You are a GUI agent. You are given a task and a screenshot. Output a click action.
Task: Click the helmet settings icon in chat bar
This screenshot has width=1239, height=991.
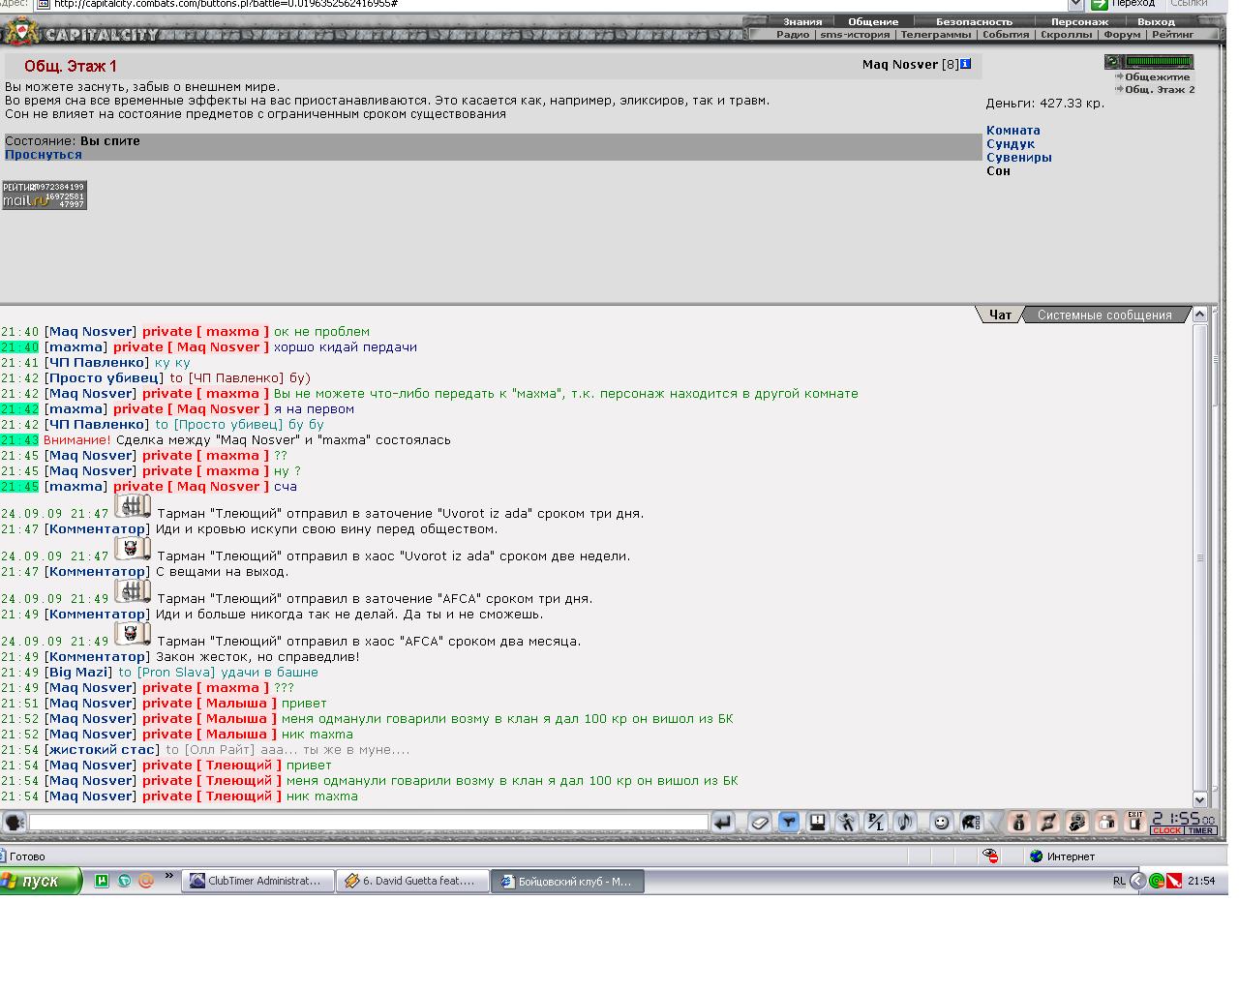971,823
